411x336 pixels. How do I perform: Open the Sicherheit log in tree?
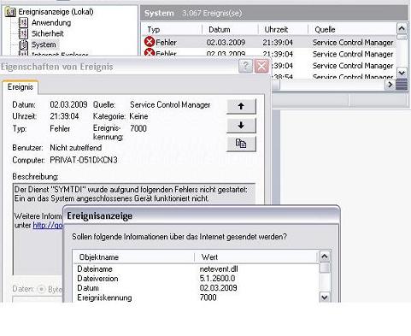tap(47, 33)
